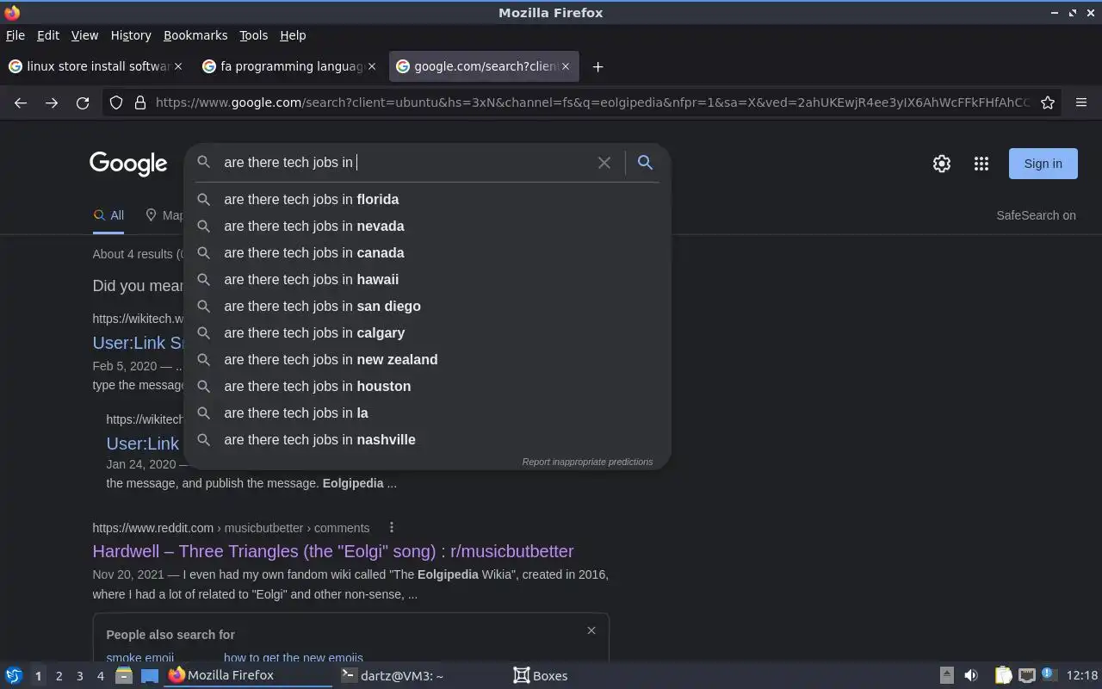
Task: Click the taskbar volume speaker icon
Action: pyautogui.click(x=971, y=675)
